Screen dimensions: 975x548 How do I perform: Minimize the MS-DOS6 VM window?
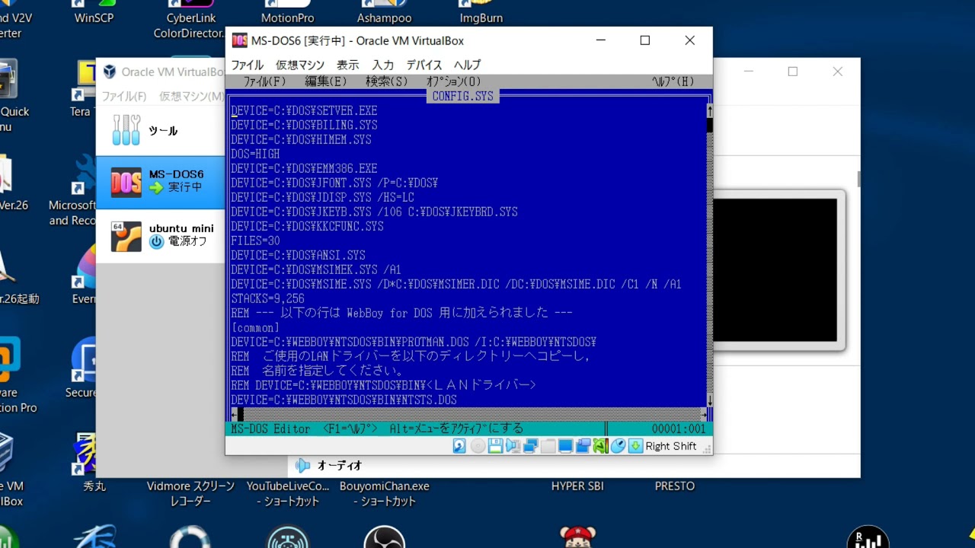[x=600, y=40]
